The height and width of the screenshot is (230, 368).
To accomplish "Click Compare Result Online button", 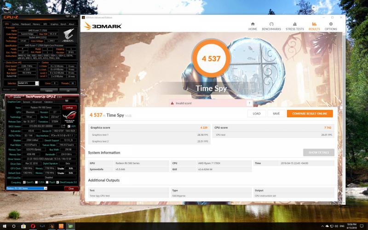I will (x=310, y=114).
